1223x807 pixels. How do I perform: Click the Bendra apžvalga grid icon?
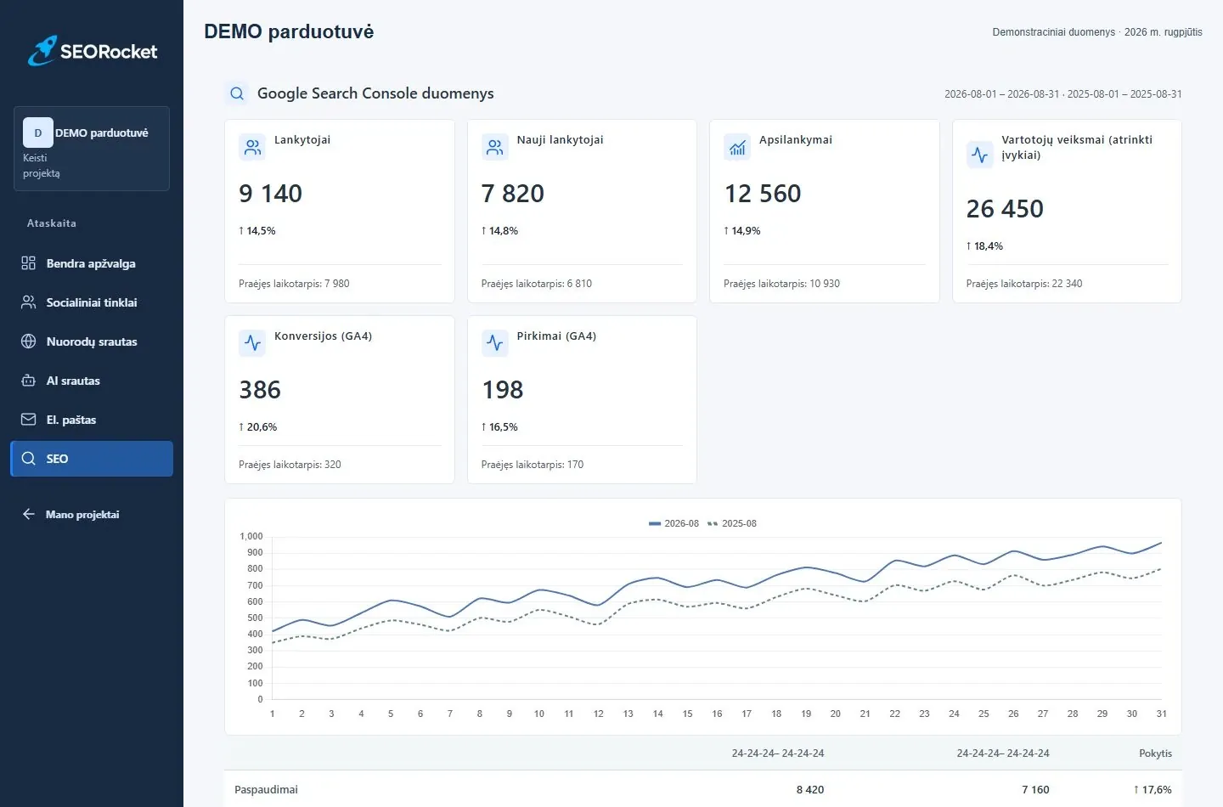[x=28, y=263]
